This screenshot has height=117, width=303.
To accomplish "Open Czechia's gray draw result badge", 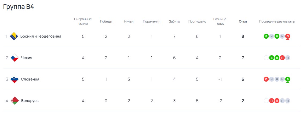I will [288, 58].
